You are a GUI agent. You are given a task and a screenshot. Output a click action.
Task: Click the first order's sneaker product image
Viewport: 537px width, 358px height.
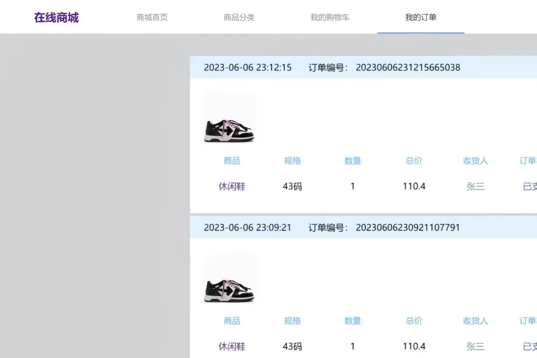229,118
